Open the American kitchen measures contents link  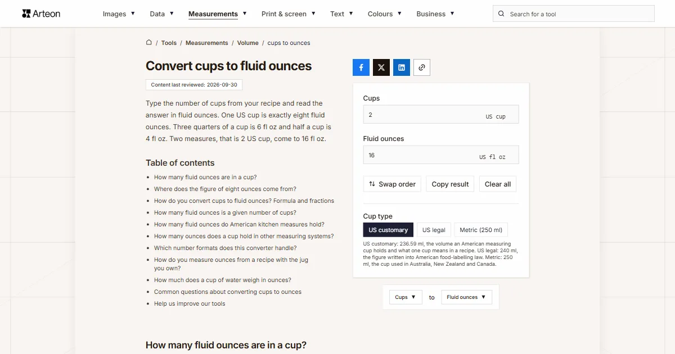click(239, 224)
